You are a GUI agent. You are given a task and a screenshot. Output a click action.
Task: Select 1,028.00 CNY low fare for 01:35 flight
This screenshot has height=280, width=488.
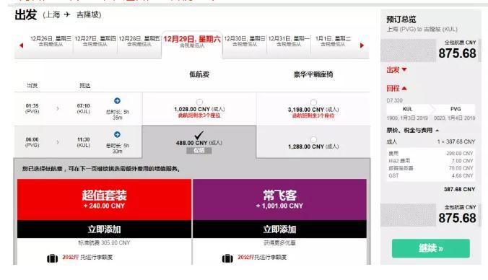[199, 102]
